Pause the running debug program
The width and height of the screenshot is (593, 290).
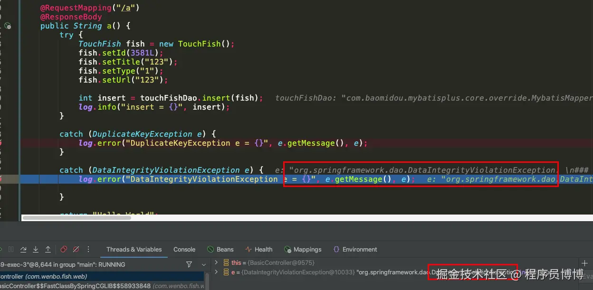pos(11,249)
